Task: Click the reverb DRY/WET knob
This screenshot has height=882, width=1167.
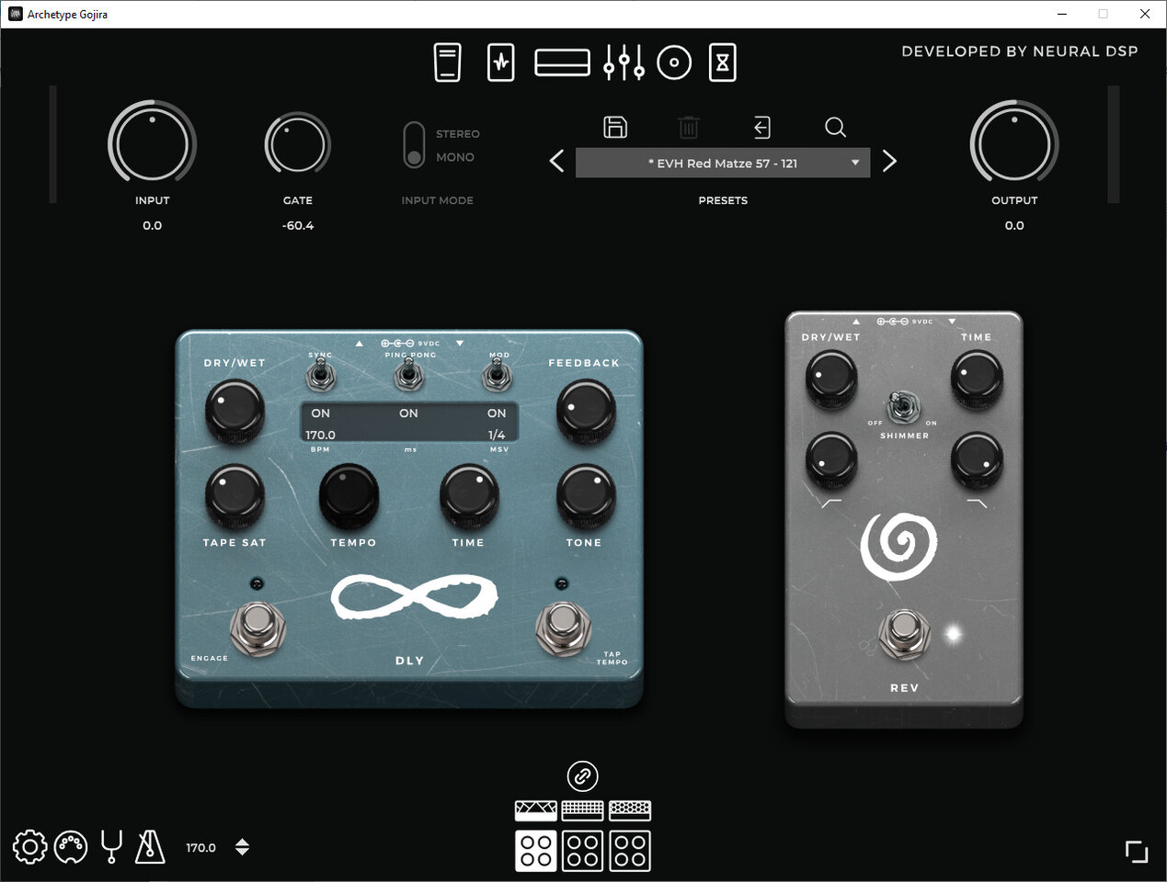Action: 831,378
